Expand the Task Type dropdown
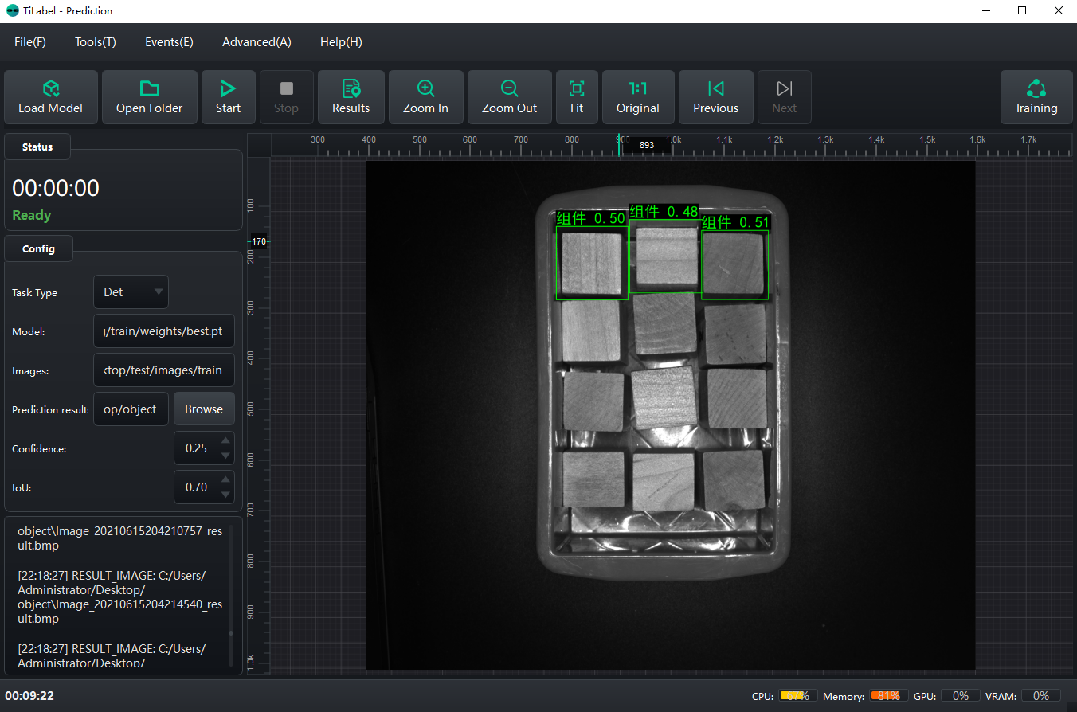The image size is (1077, 712). point(159,292)
